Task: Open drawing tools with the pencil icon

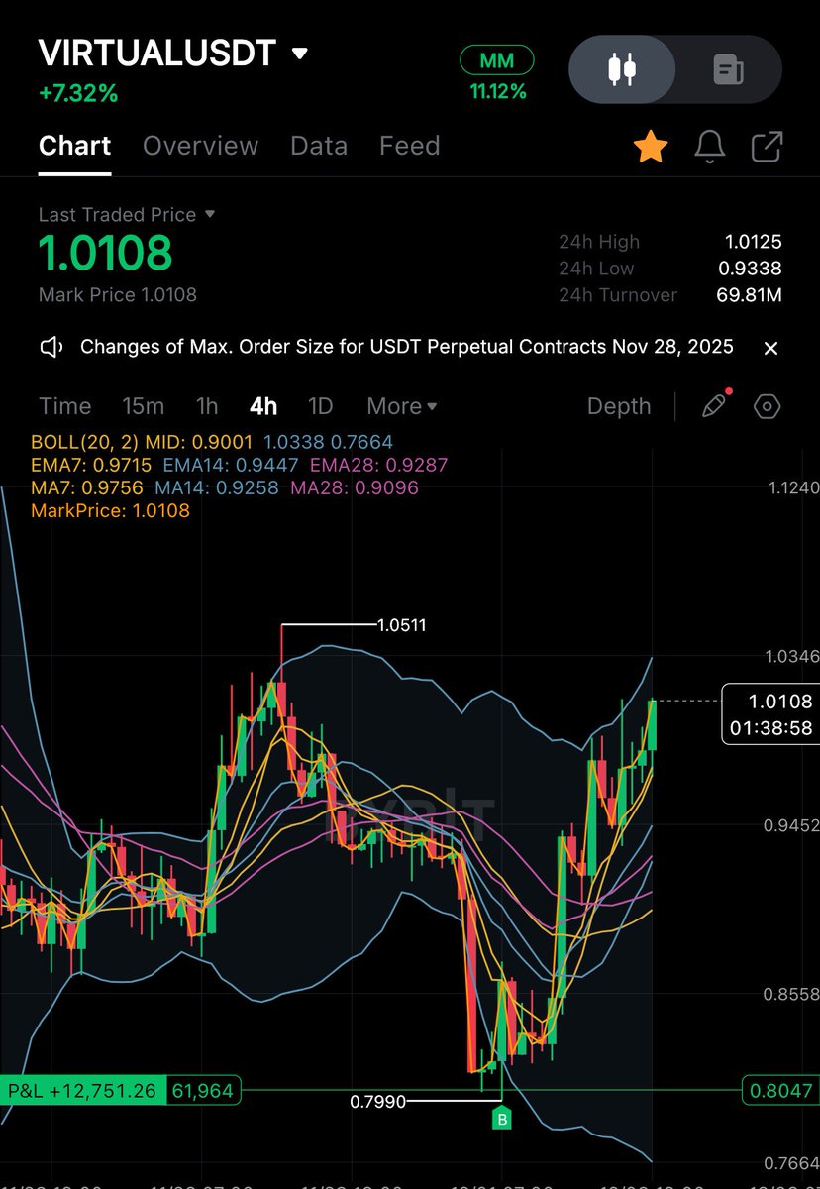Action: click(x=714, y=406)
